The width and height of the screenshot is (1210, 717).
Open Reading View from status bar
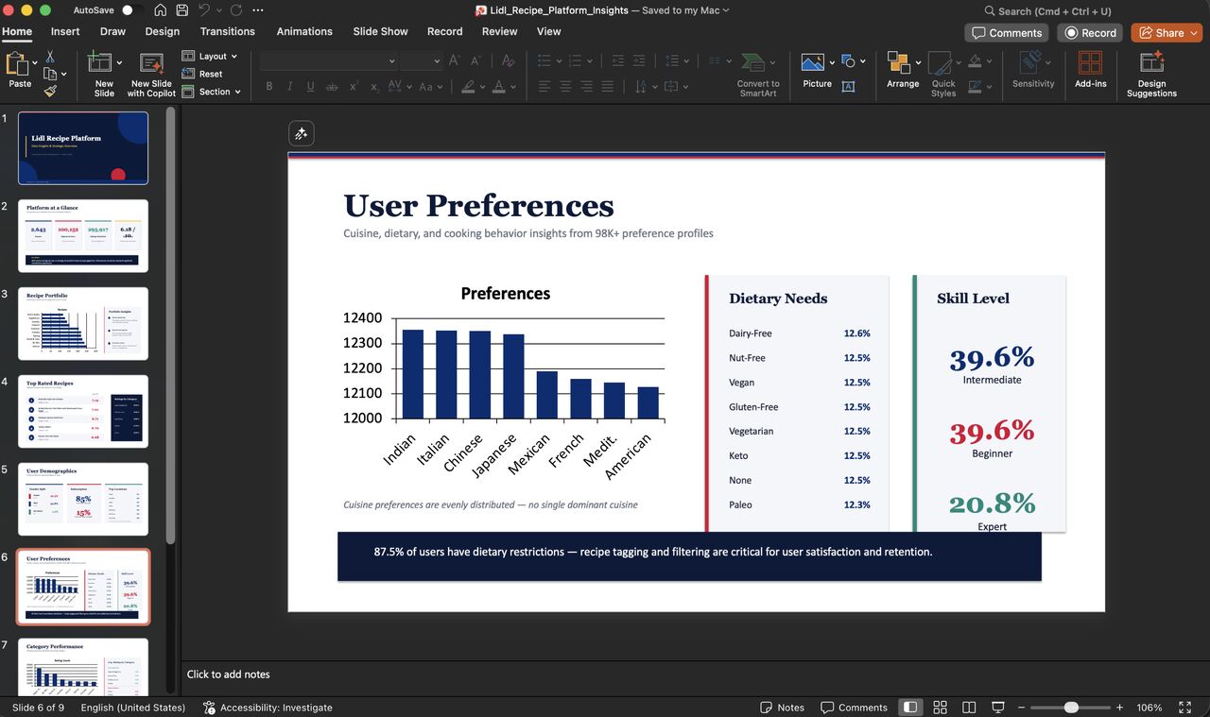969,708
